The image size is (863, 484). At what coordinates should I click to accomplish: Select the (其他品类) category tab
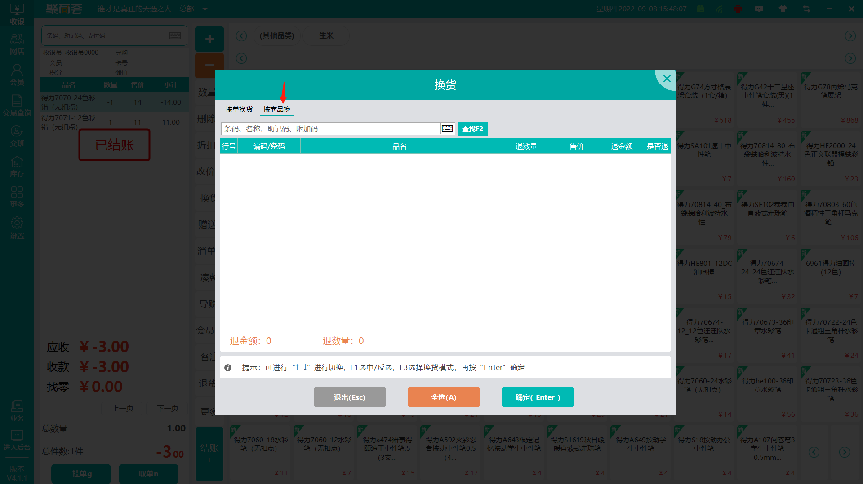(277, 35)
